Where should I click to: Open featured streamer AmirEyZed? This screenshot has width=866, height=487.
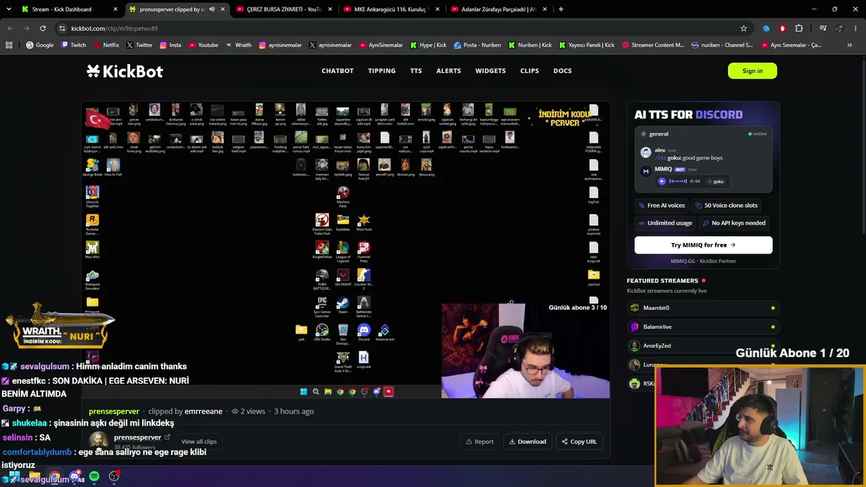point(703,346)
